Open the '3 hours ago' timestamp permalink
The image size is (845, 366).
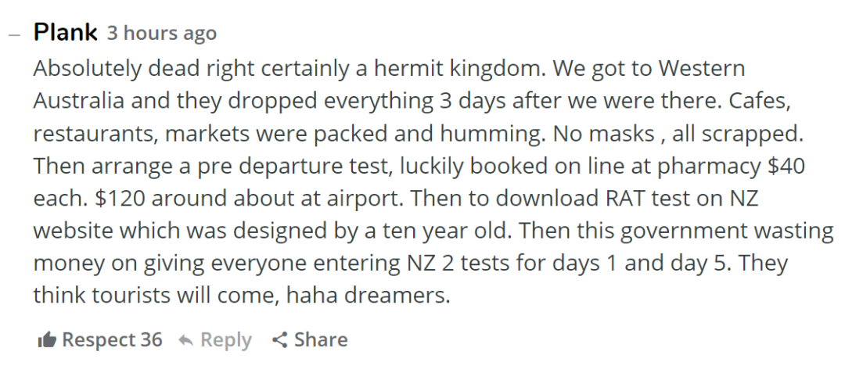click(x=162, y=34)
